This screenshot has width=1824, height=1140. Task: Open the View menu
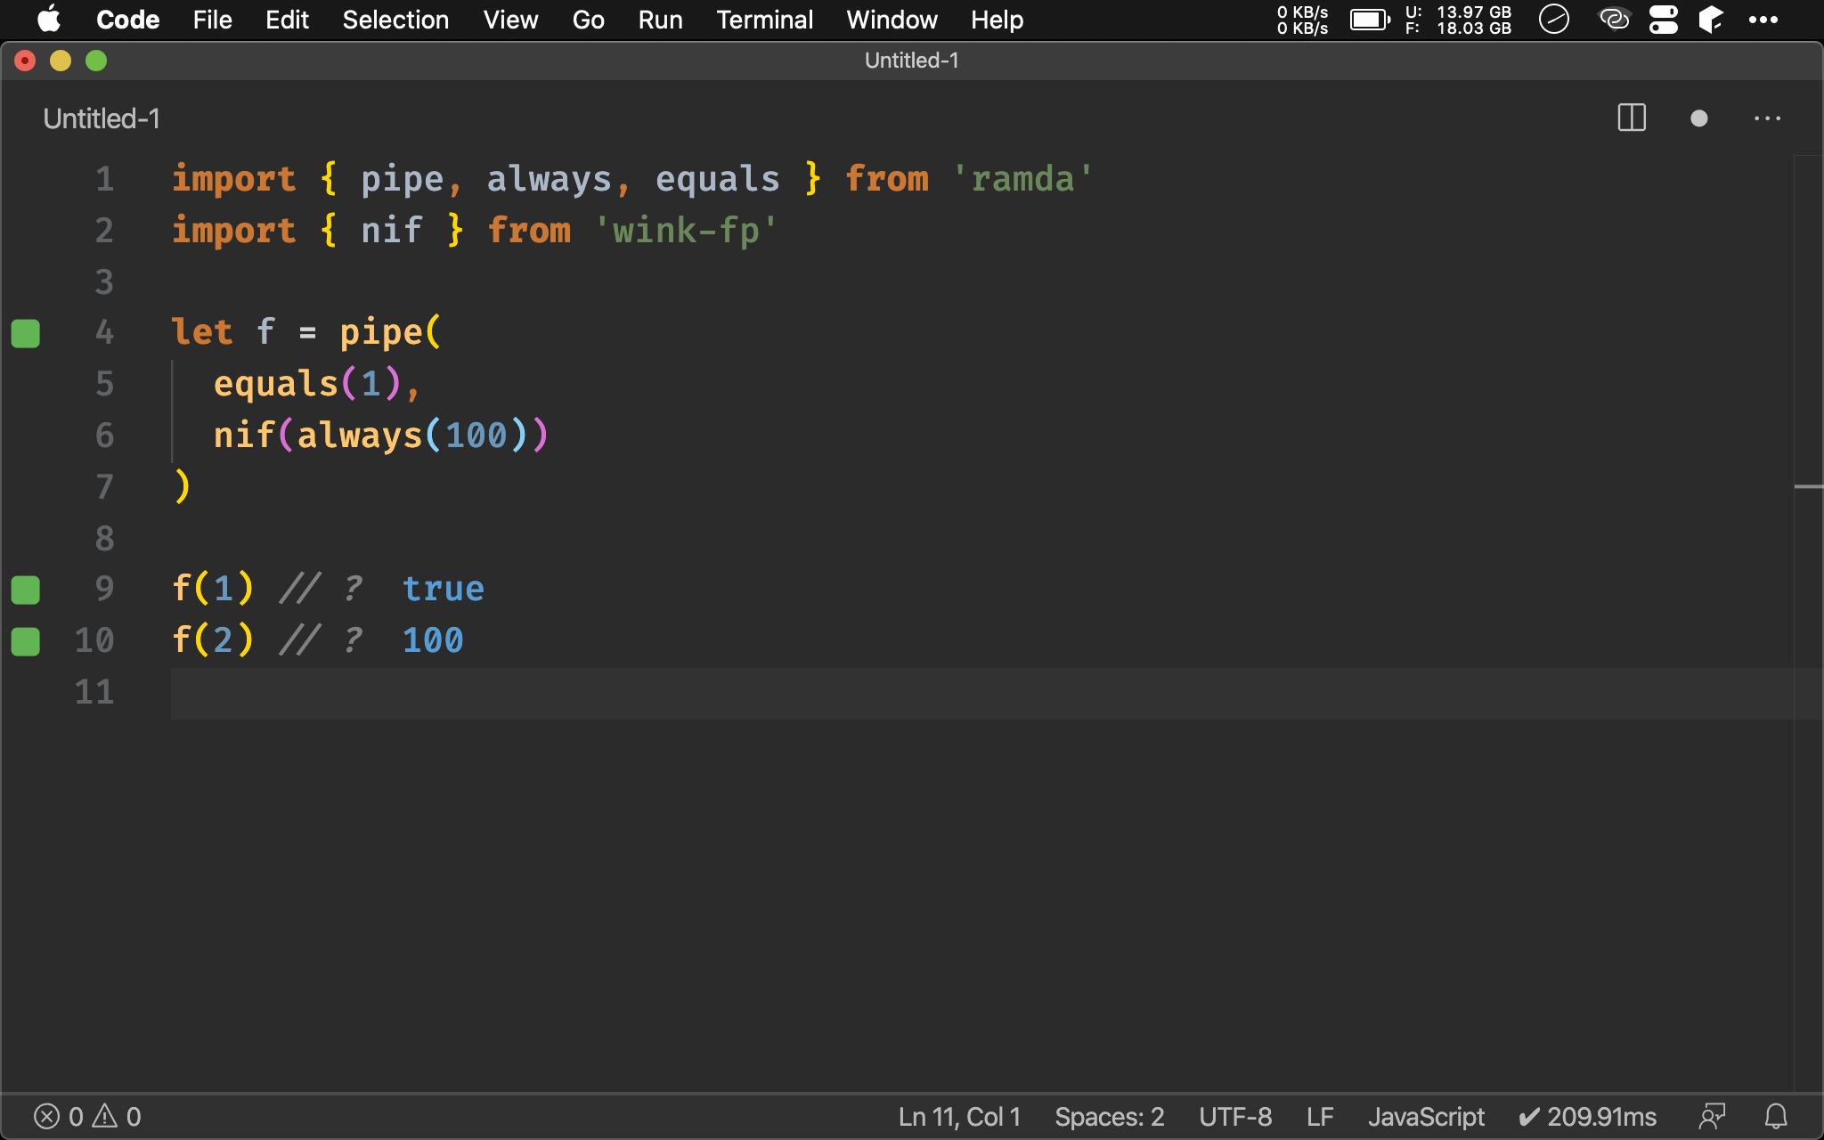pos(510,20)
